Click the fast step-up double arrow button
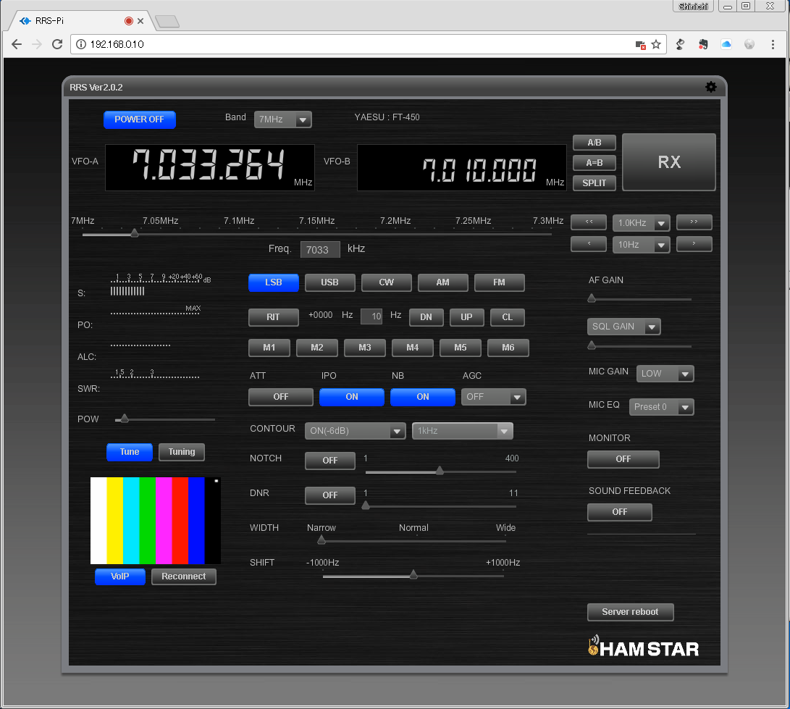 (x=694, y=222)
